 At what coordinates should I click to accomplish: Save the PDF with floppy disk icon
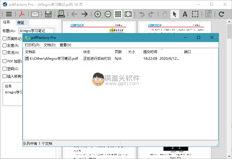[48, 14]
